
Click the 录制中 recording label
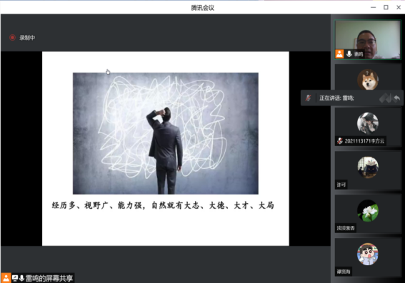(x=27, y=38)
